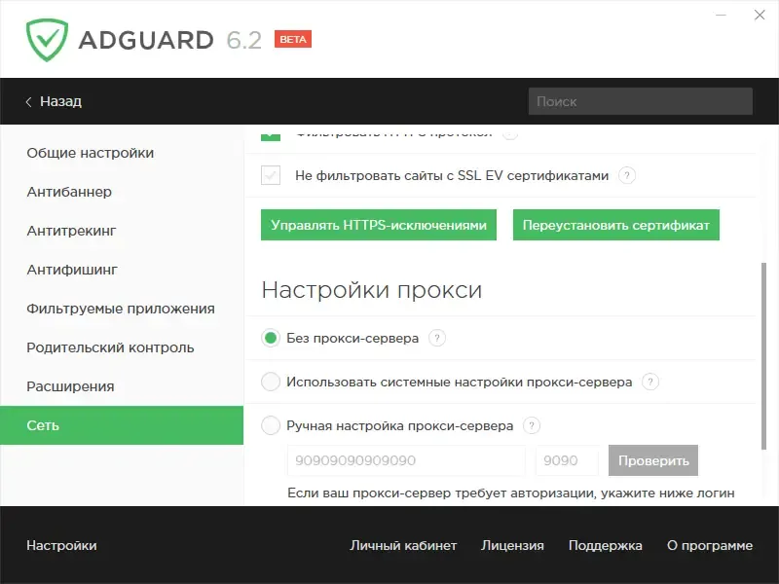Choose Использовать системные настройки прокси-сервера

tap(270, 382)
